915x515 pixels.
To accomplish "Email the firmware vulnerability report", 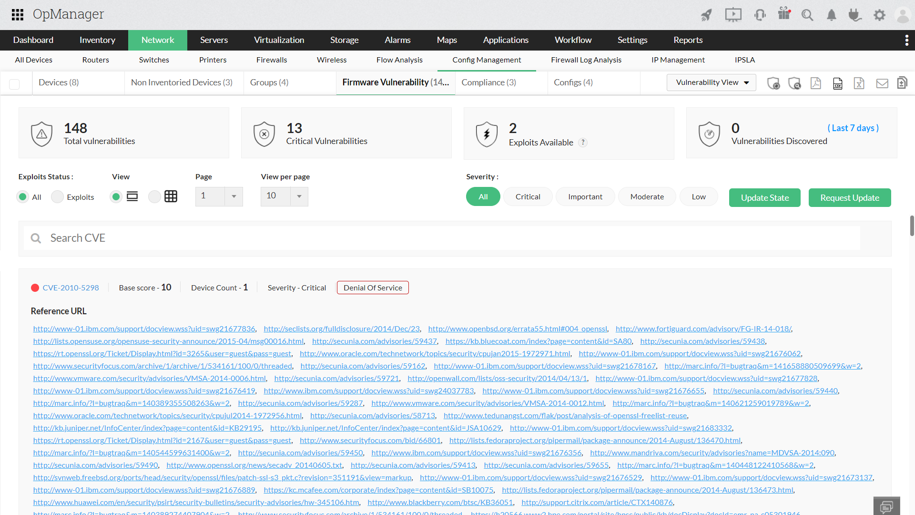I will pos(882,83).
